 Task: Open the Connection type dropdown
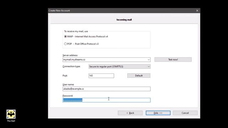coord(119,66)
